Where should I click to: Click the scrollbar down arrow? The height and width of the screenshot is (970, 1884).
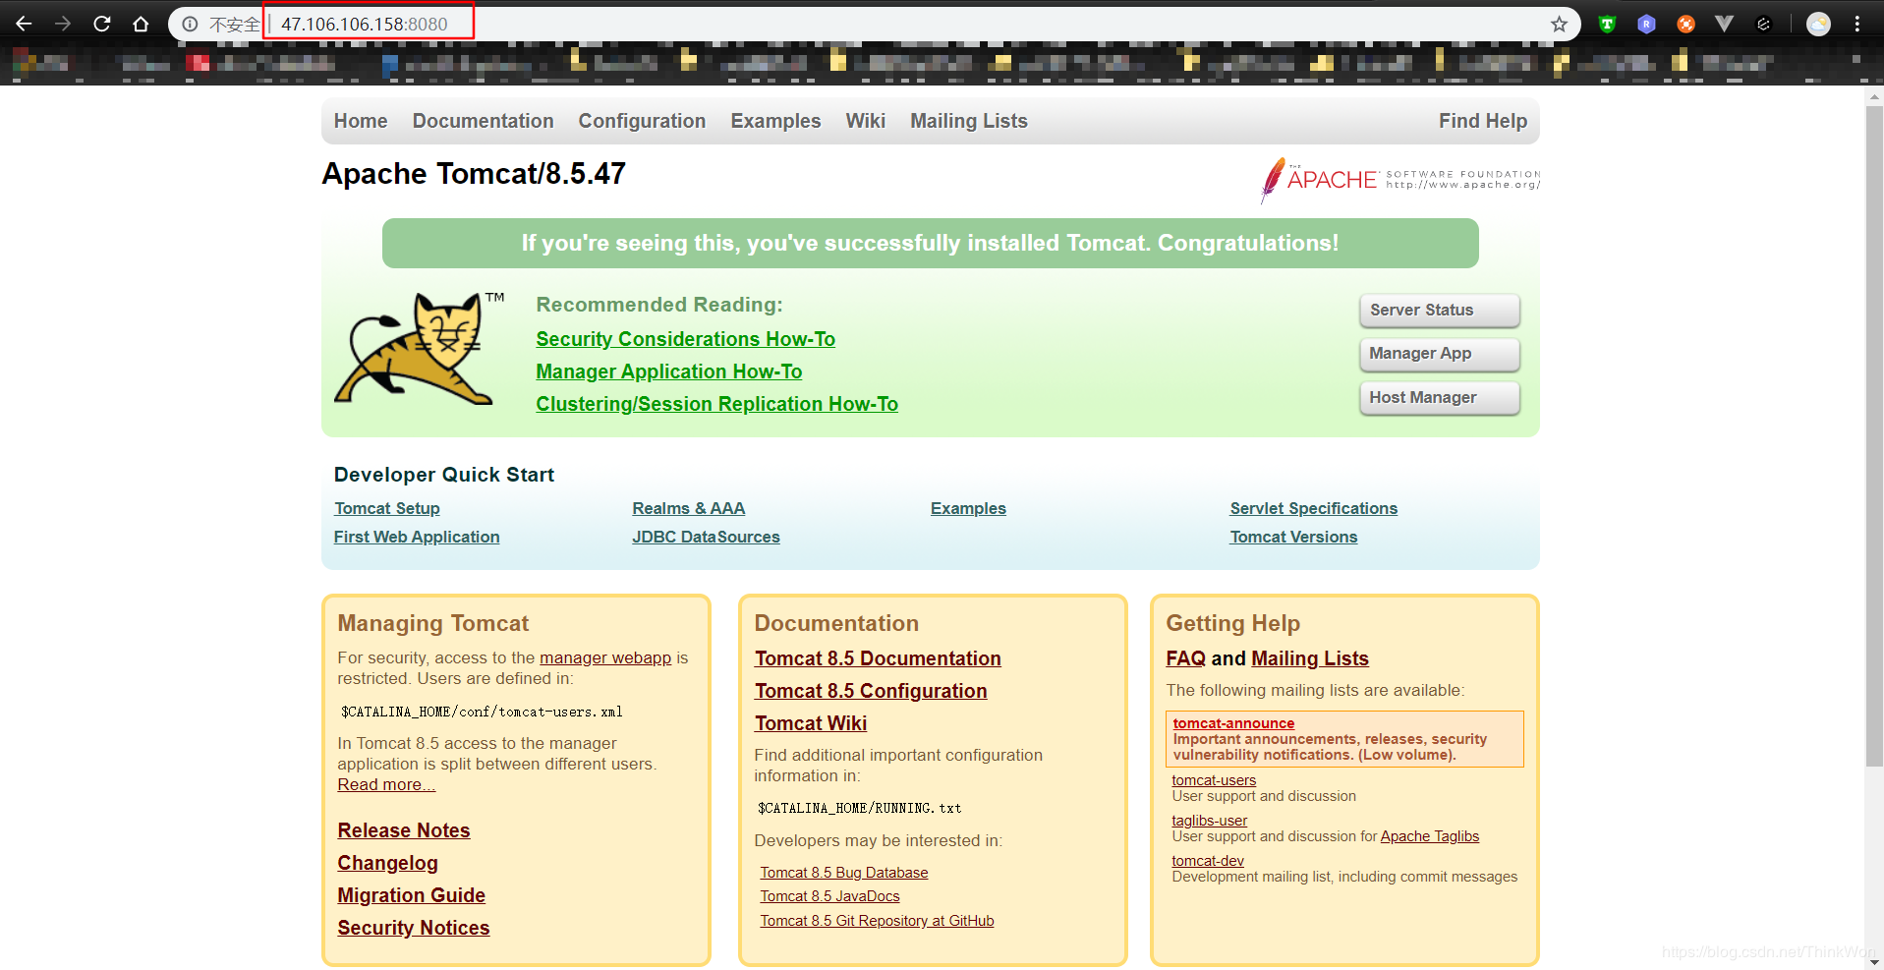click(1874, 962)
